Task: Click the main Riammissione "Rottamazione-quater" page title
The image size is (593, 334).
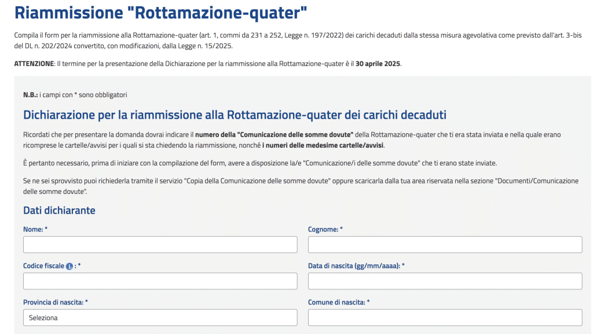Action: [160, 13]
